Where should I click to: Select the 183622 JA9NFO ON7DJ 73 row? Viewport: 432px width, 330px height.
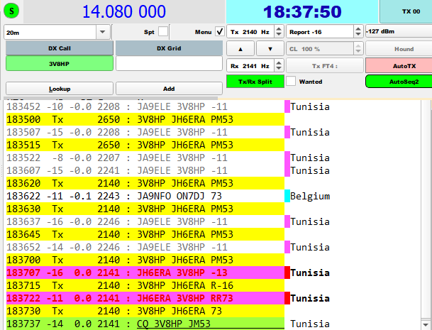click(x=145, y=196)
